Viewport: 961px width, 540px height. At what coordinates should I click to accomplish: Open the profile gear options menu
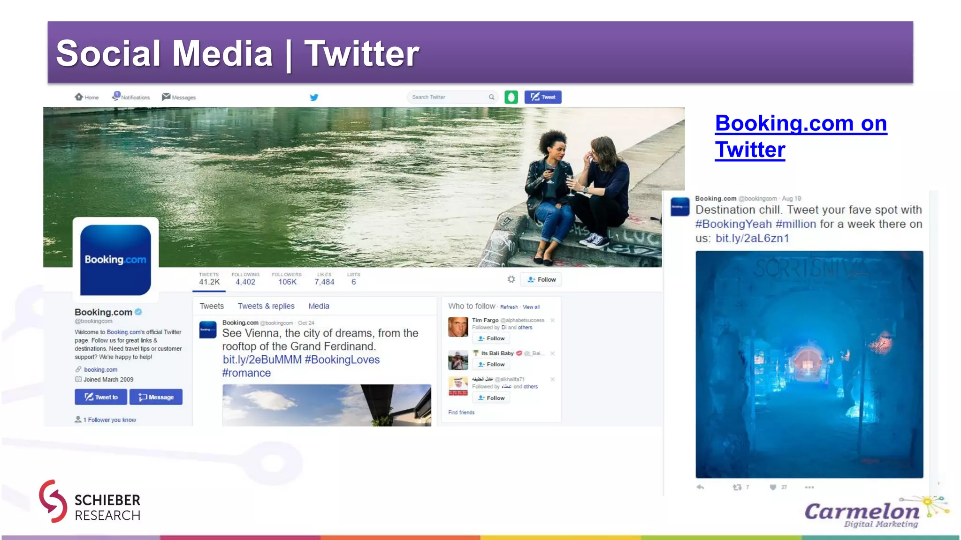[511, 279]
